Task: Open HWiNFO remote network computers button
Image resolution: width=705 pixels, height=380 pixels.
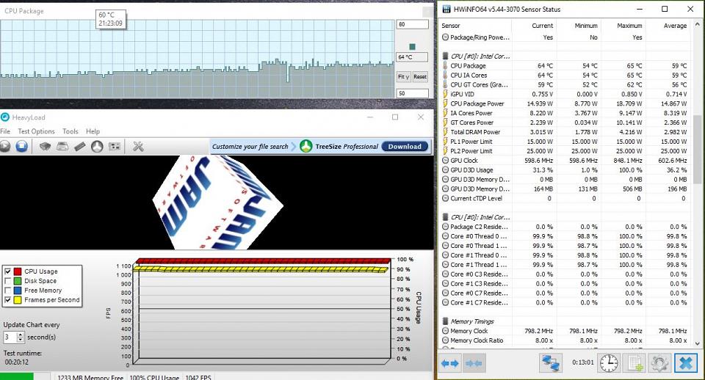Action: pyautogui.click(x=551, y=363)
